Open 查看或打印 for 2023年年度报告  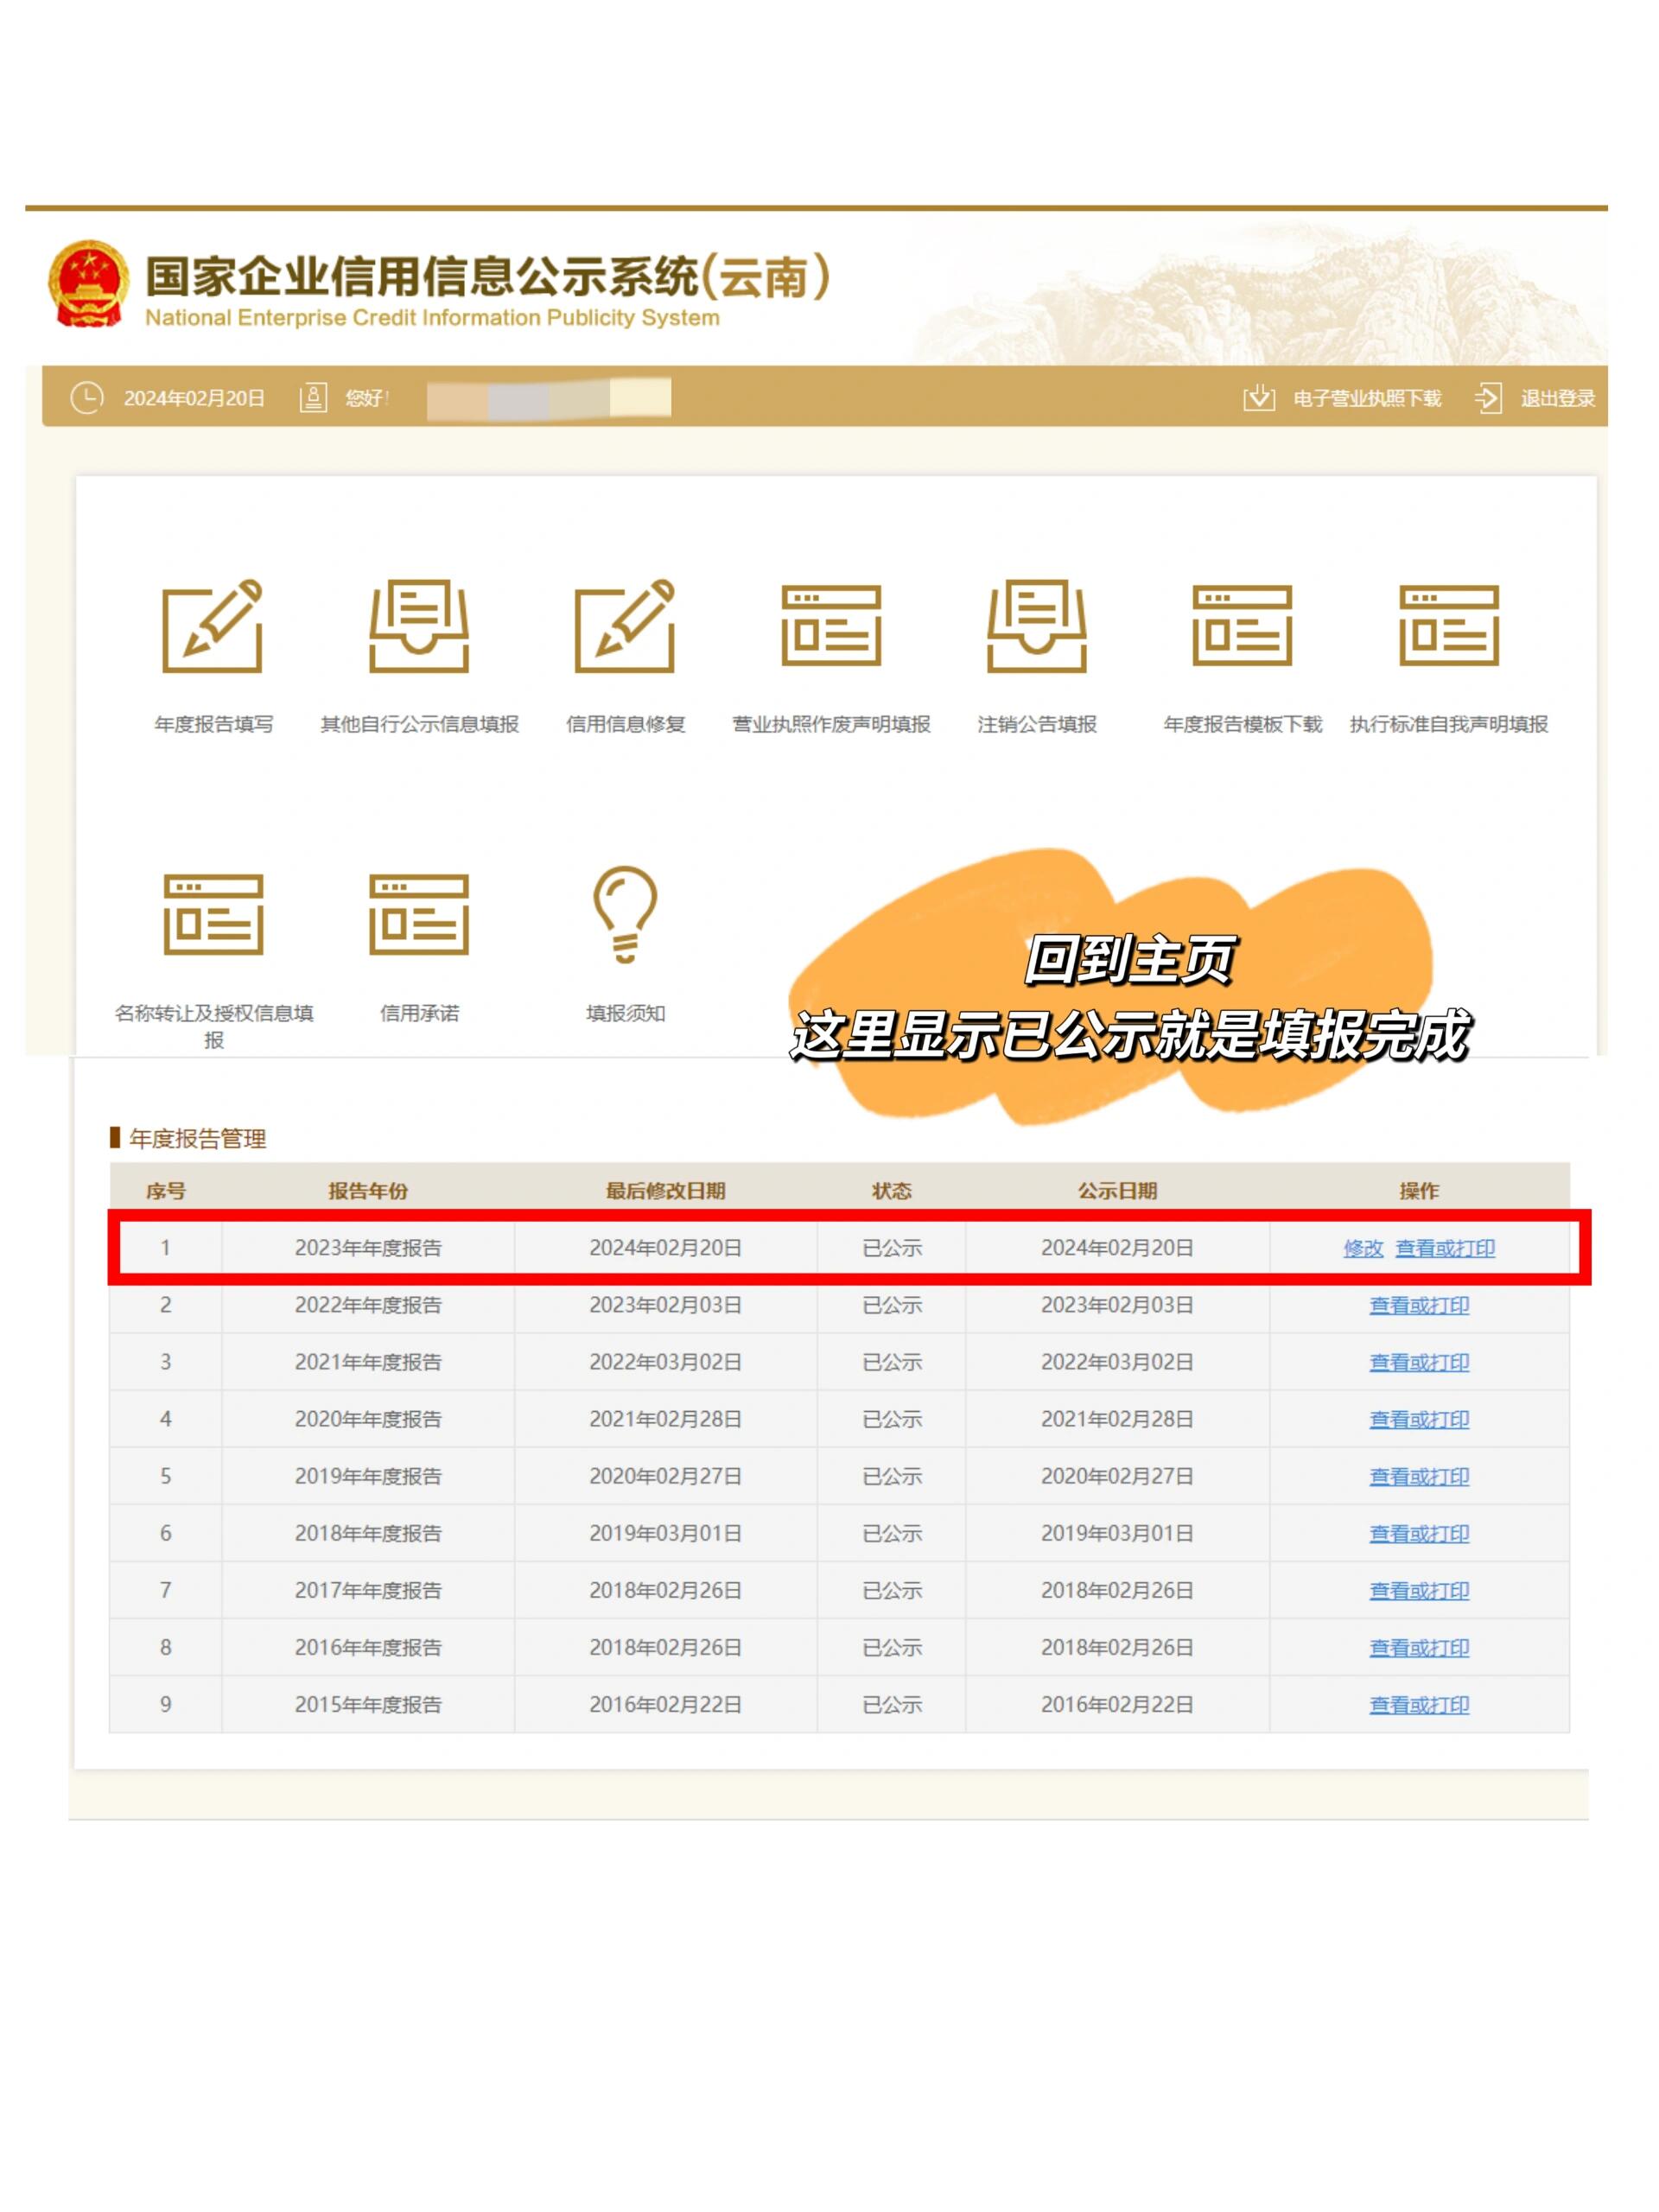pyautogui.click(x=1444, y=1248)
